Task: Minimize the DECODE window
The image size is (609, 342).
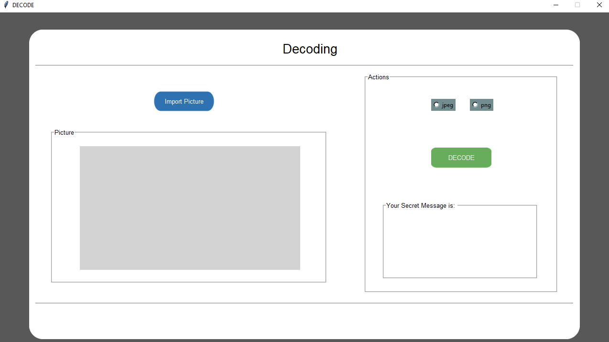Action: tap(556, 5)
